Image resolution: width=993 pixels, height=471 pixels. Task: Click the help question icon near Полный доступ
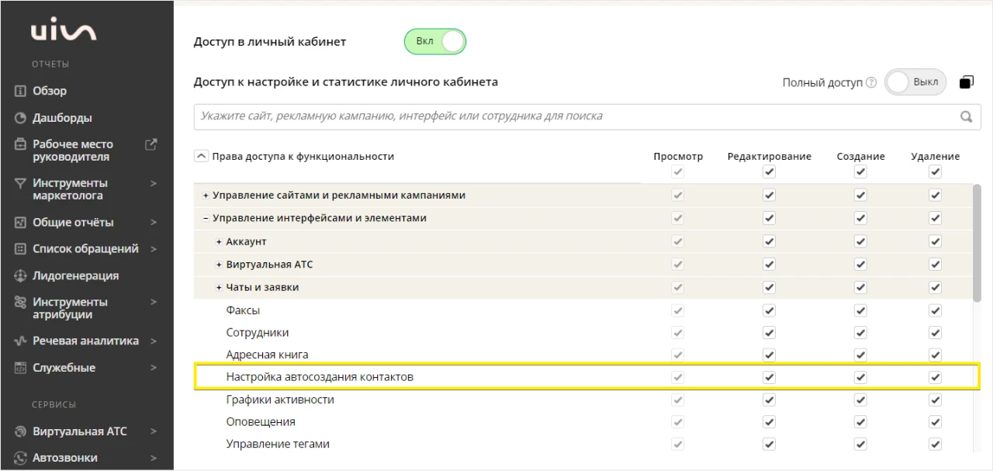871,82
